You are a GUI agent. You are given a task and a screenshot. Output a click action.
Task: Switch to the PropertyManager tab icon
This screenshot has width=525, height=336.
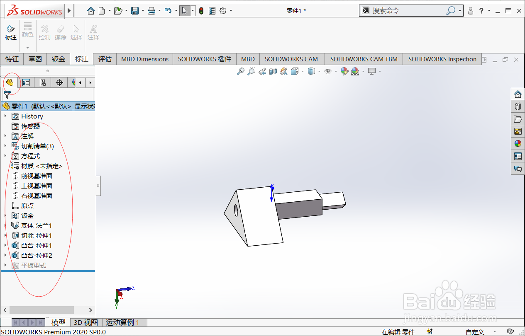coord(26,82)
